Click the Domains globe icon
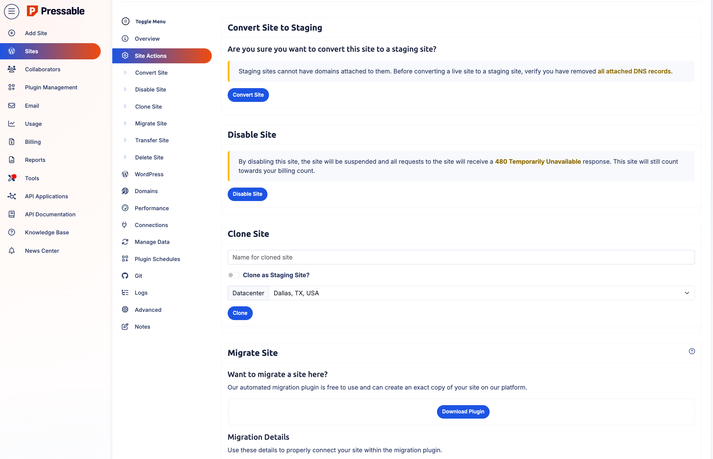 pos(125,191)
